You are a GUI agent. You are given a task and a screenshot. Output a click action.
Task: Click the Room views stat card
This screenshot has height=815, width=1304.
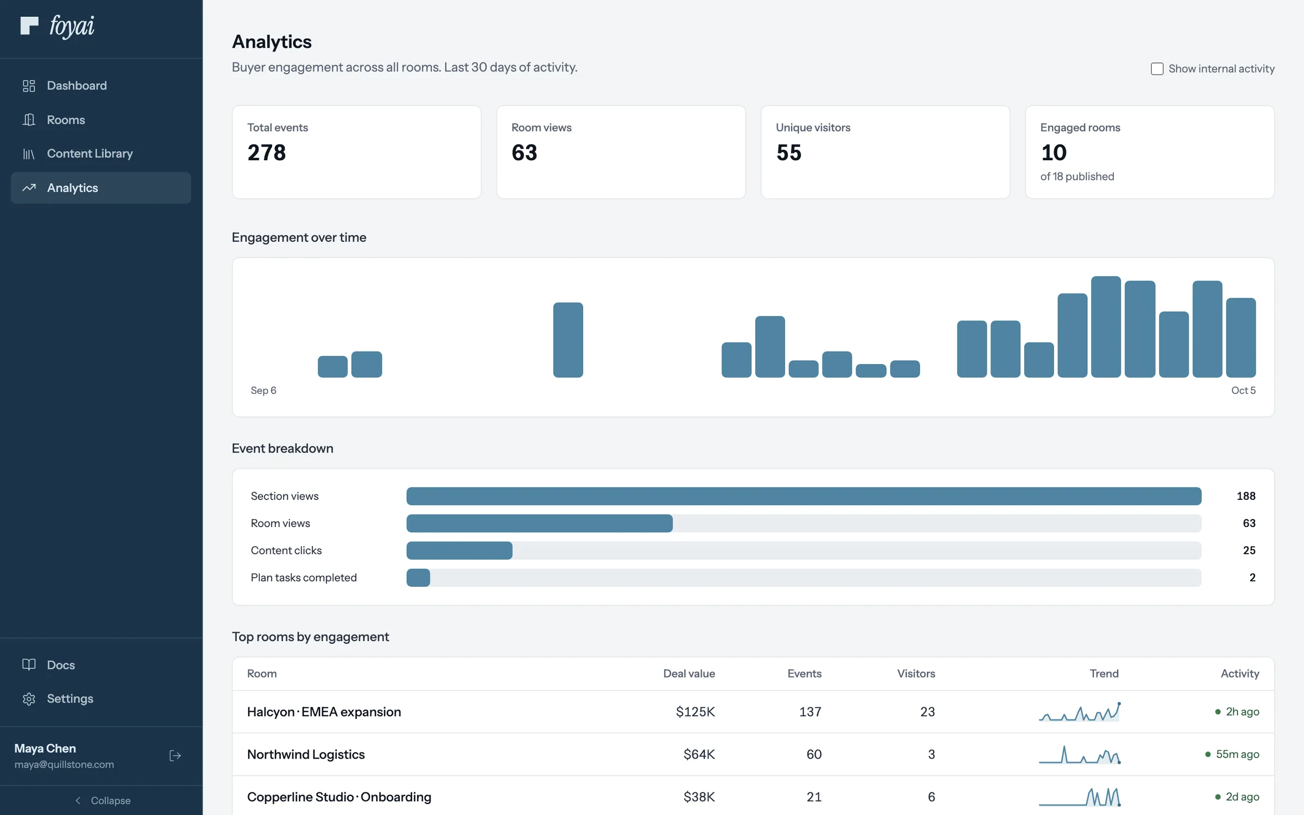tap(621, 152)
